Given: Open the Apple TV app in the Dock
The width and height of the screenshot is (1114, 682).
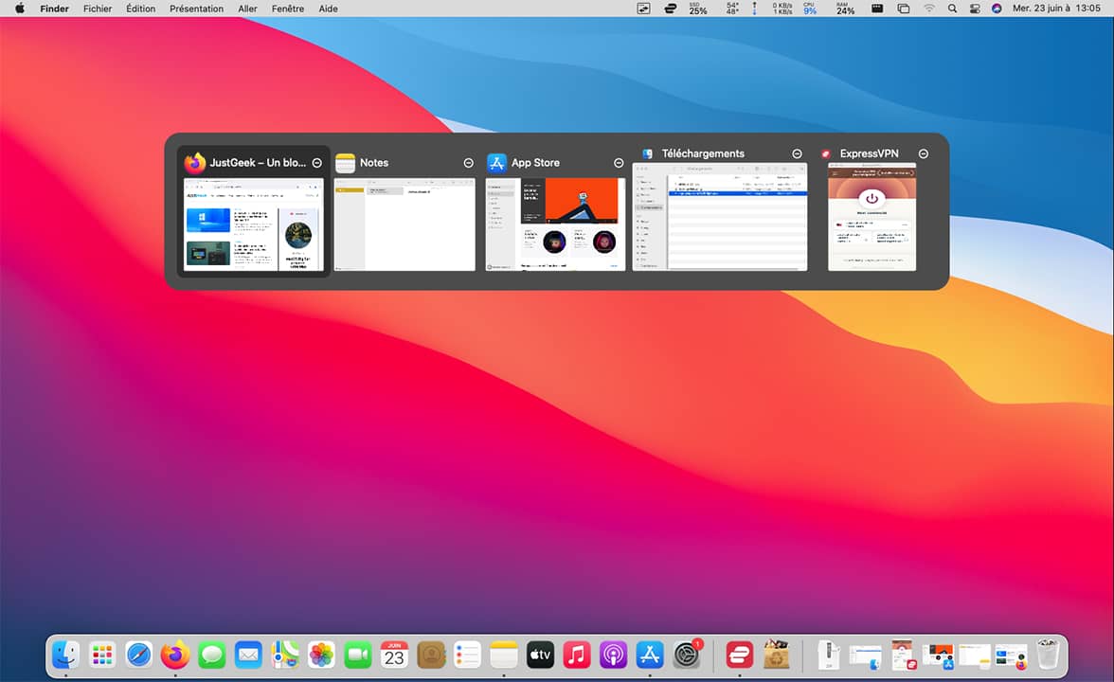Looking at the screenshot, I should pyautogui.click(x=541, y=655).
